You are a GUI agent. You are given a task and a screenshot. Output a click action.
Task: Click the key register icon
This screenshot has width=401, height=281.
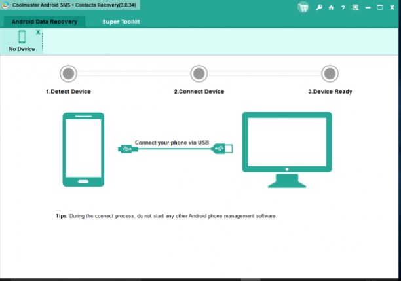[x=319, y=8]
